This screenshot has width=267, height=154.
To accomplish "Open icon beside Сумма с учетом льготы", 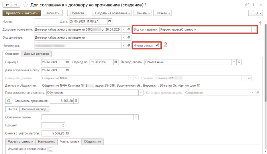I will point(67,133).
